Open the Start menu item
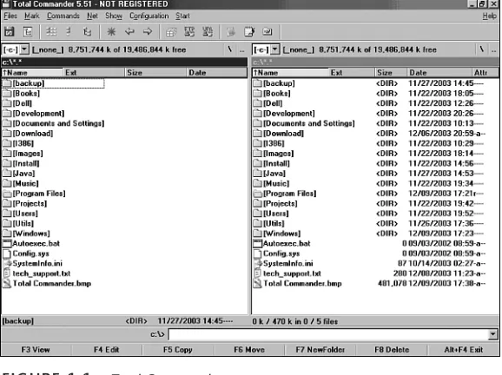Viewport: 502px width, 375px height. pyautogui.click(x=182, y=16)
